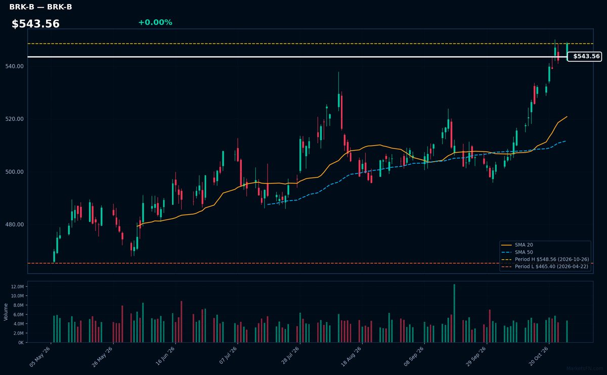Click the 18 Aug '26 date label

[x=352, y=357]
